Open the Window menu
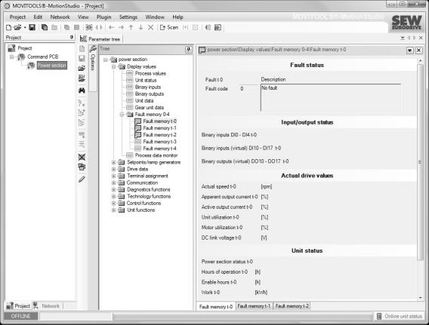The height and width of the screenshot is (325, 429). pos(155,17)
